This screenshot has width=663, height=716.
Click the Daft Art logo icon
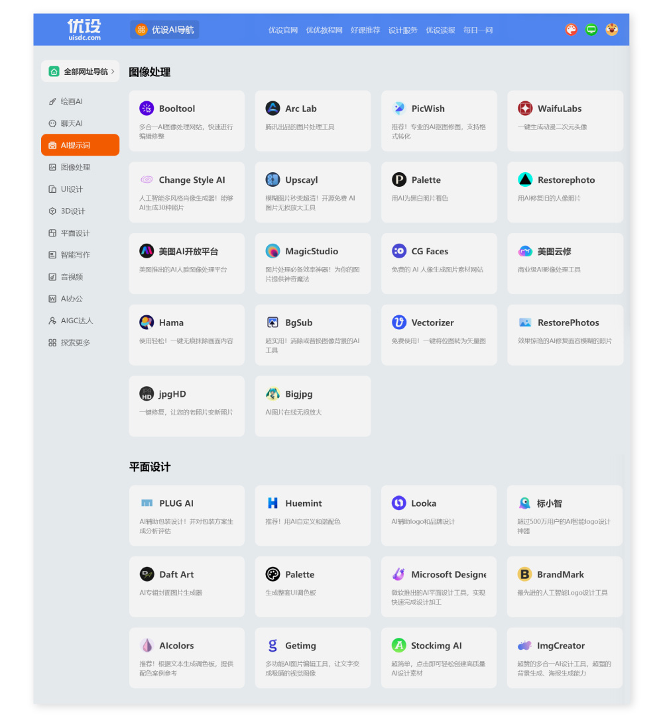(147, 574)
